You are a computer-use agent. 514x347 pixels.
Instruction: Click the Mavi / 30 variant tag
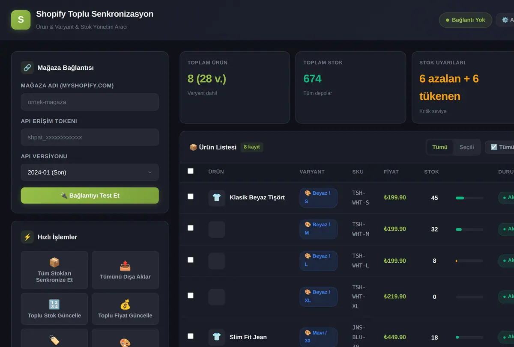pos(318,337)
